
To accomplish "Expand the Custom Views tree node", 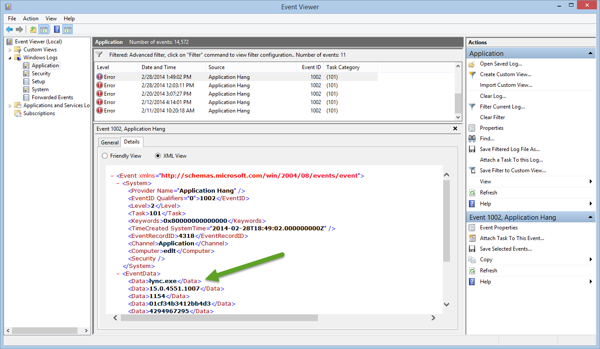I will pyautogui.click(x=10, y=50).
